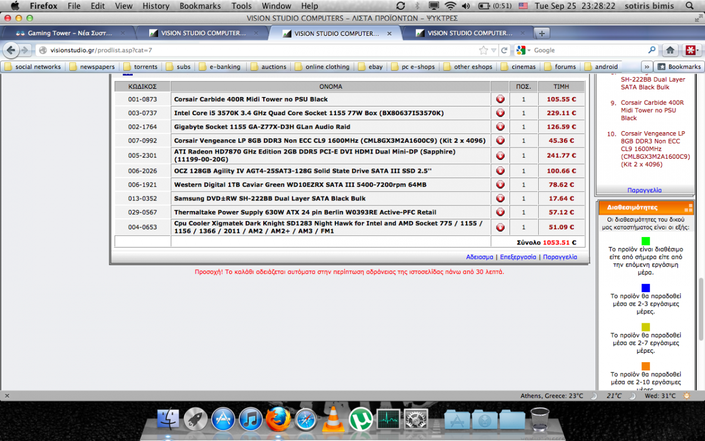Run search with magnifier icon
The width and height of the screenshot is (705, 441).
pyautogui.click(x=652, y=50)
